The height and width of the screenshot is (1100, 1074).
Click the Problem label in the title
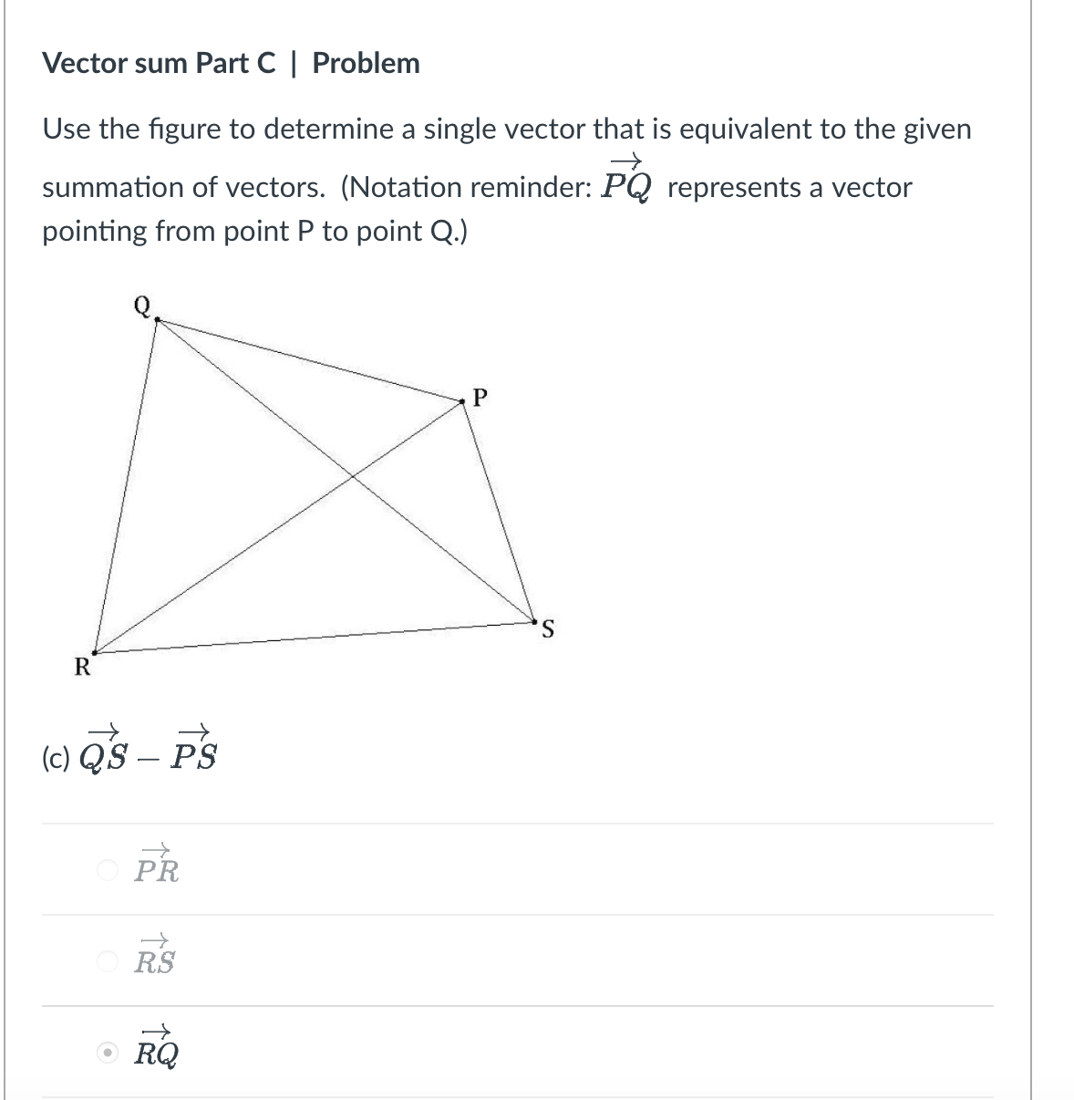pos(367,63)
